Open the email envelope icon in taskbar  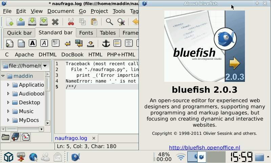point(58,157)
